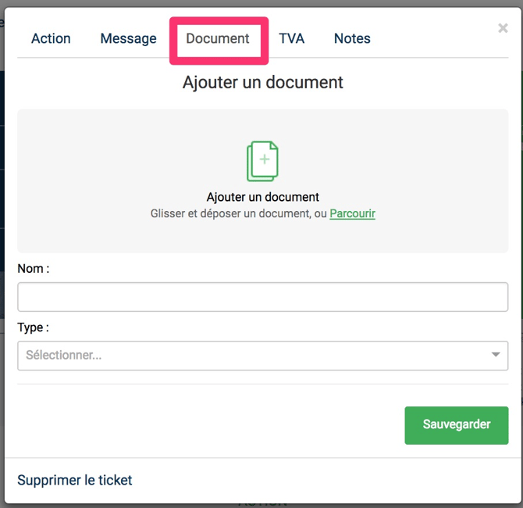The image size is (523, 508).
Task: Click the Supprimer le ticket link
Action: (75, 480)
